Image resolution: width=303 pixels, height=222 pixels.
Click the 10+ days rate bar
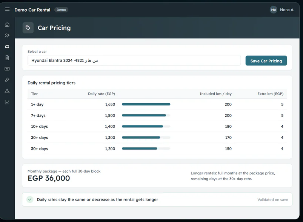tap(146, 126)
